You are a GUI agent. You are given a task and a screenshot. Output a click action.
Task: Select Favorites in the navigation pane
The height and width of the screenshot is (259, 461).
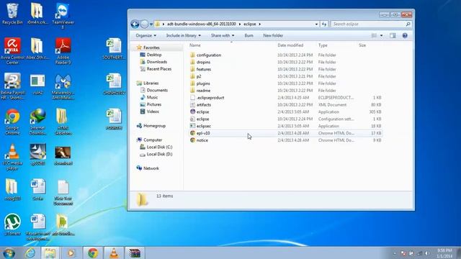(x=151, y=47)
